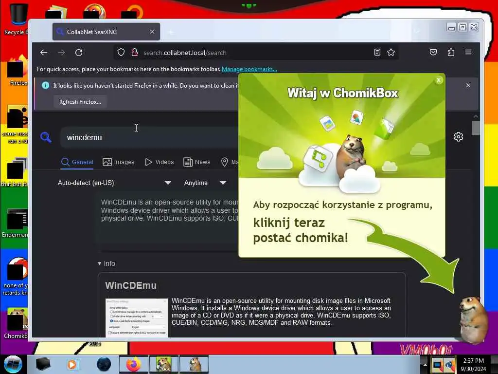Open SearXNG preferences gear icon
The image size is (498, 374).
tap(458, 137)
